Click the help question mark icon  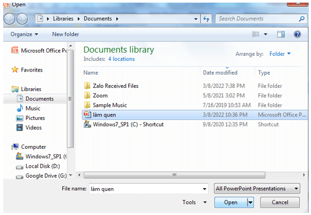297,34
